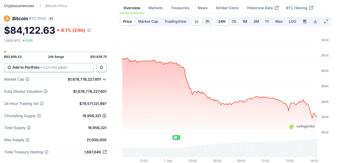Screen dimensions: 346x163
Task: Click the $84,122.63 price text
Action: click(x=30, y=30)
